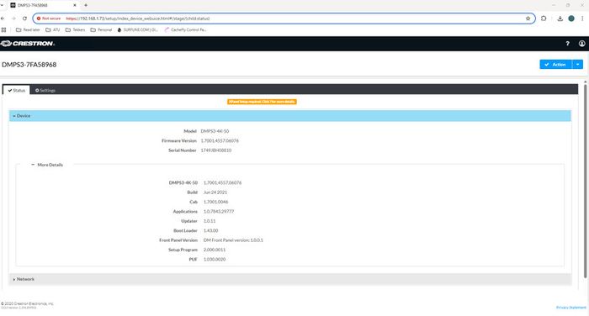Open the Tekkers bookmarks folder
Viewport: 589px width, 316px height.
pyautogui.click(x=75, y=29)
